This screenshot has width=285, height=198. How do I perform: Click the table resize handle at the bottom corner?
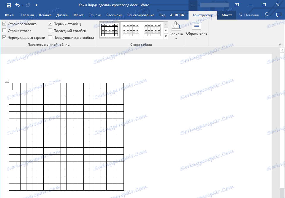coord(125,192)
